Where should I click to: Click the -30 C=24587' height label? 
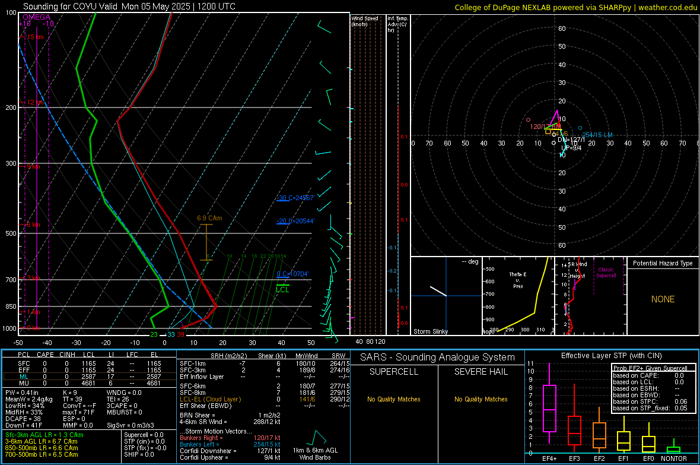pyautogui.click(x=295, y=198)
